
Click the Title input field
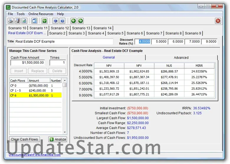[x=64, y=42]
